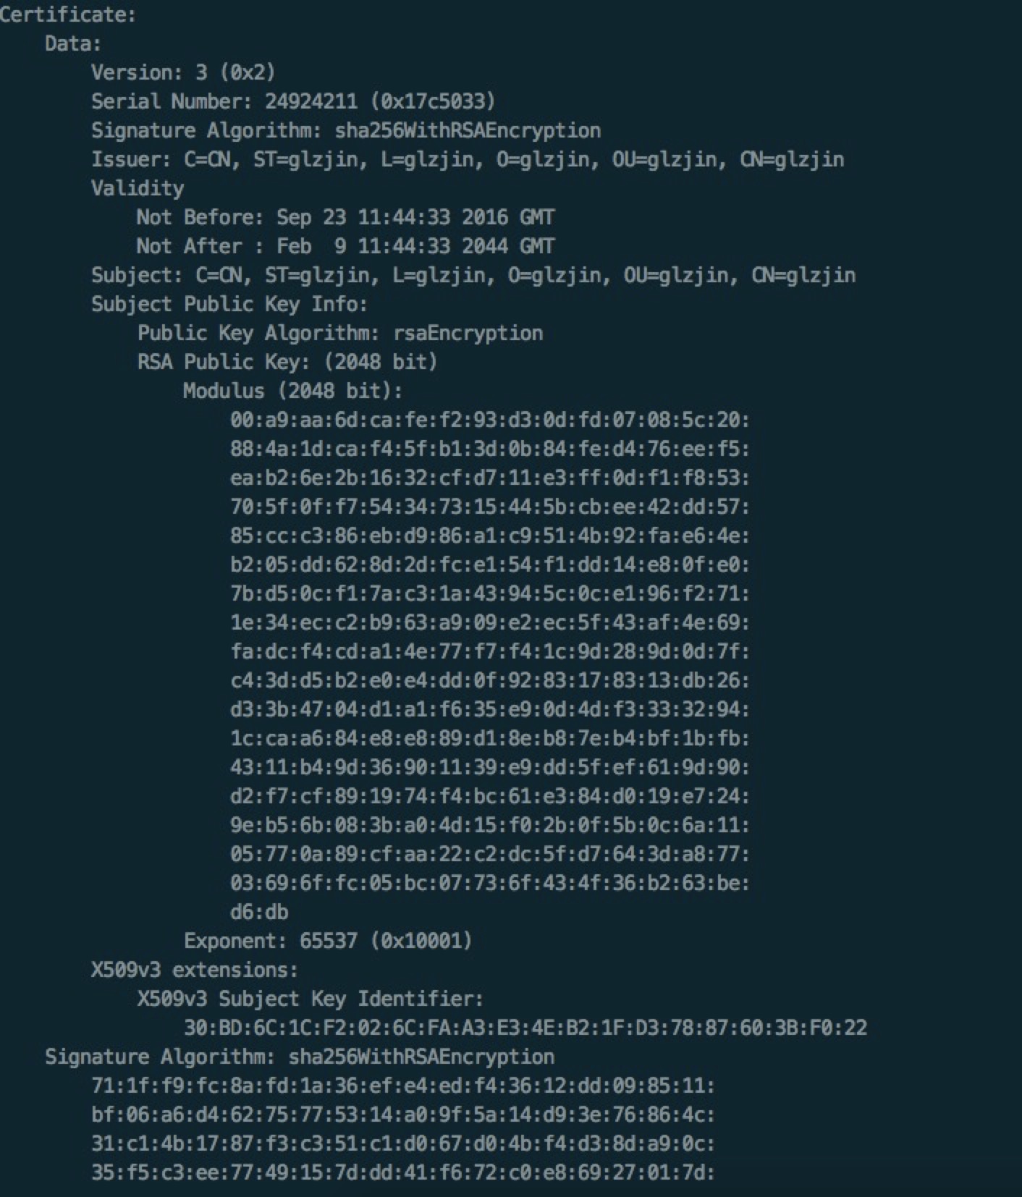Click the Version: 3 (0x2) line

coord(183,72)
